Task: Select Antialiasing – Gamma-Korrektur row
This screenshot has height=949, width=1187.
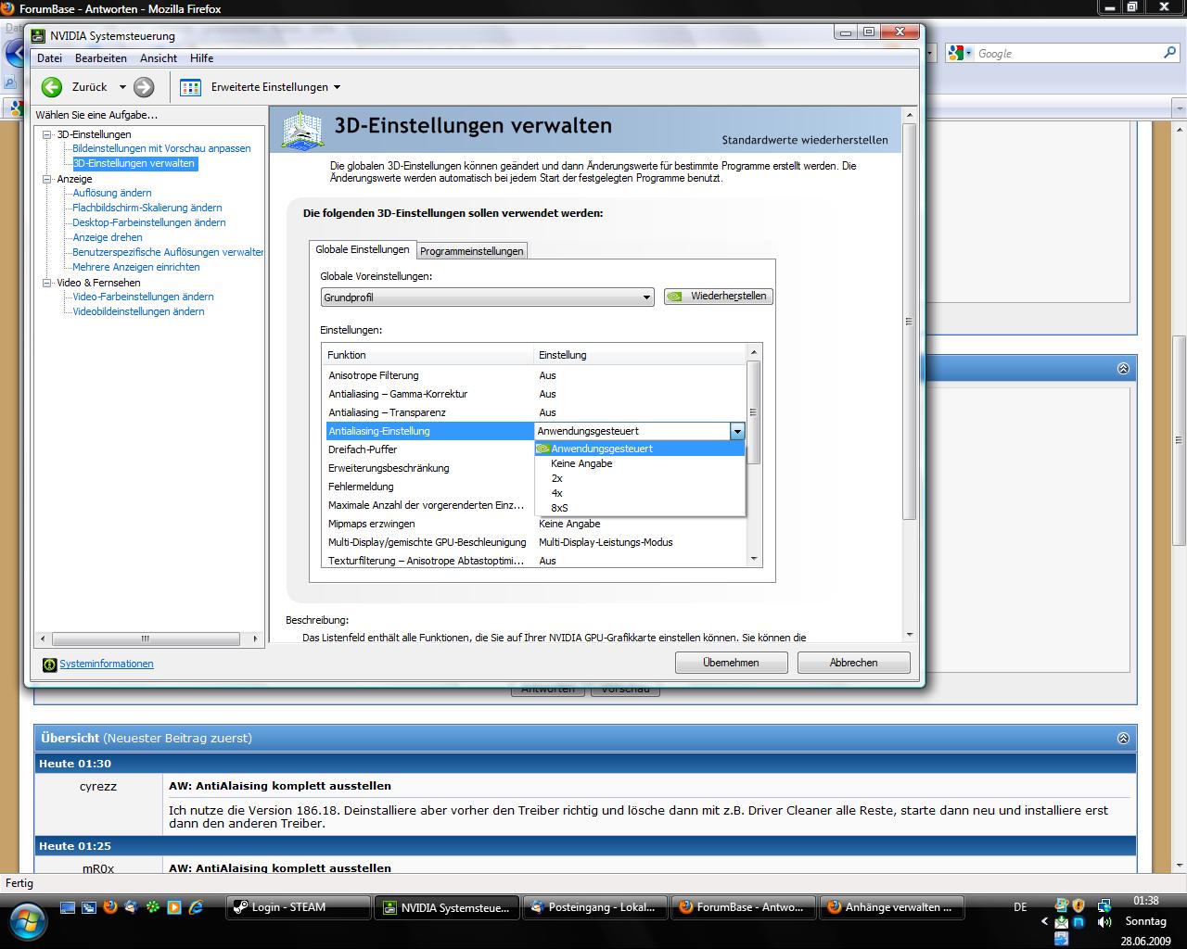Action: click(x=535, y=394)
